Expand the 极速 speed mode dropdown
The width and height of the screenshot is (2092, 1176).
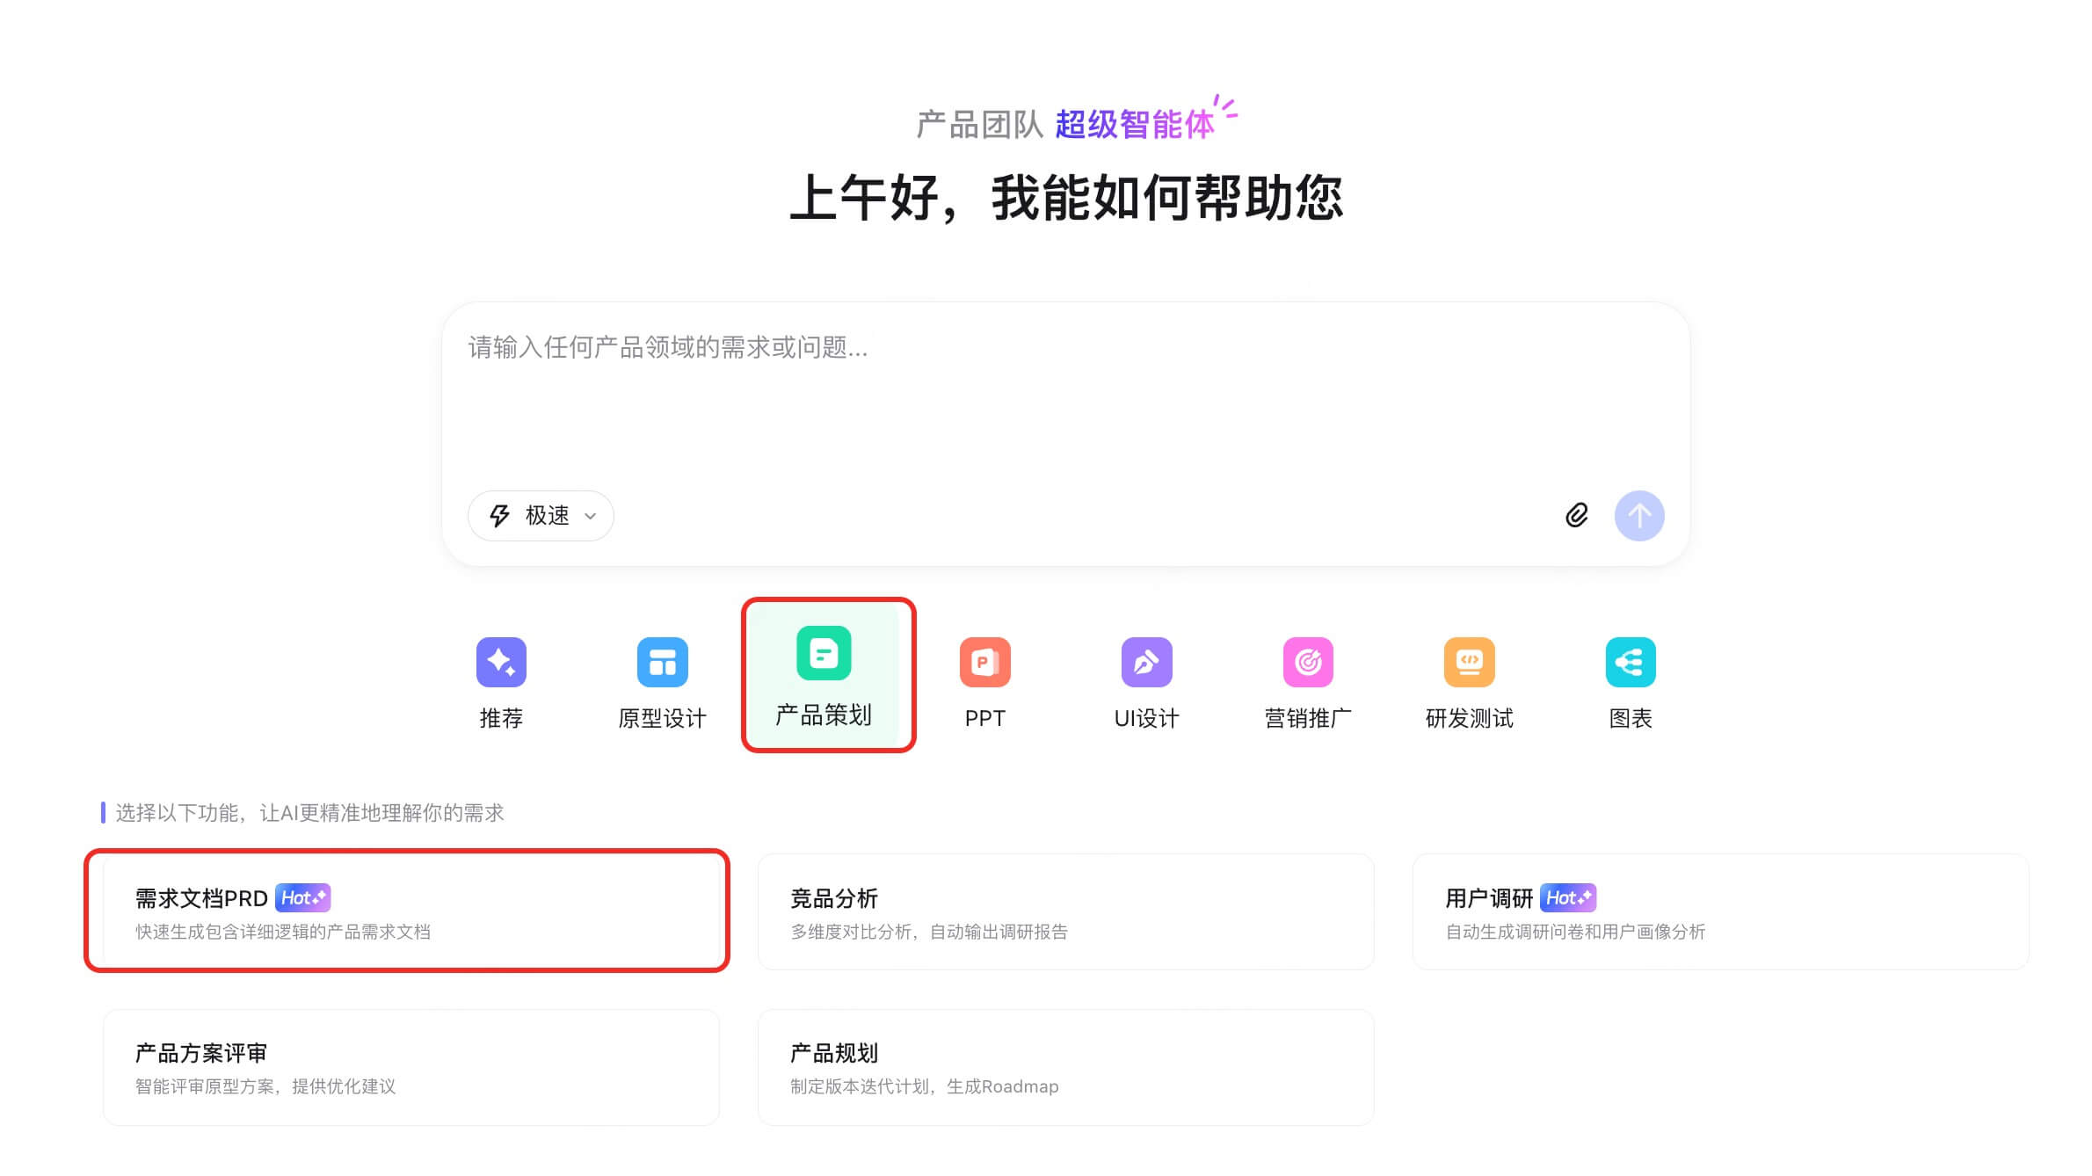[541, 516]
